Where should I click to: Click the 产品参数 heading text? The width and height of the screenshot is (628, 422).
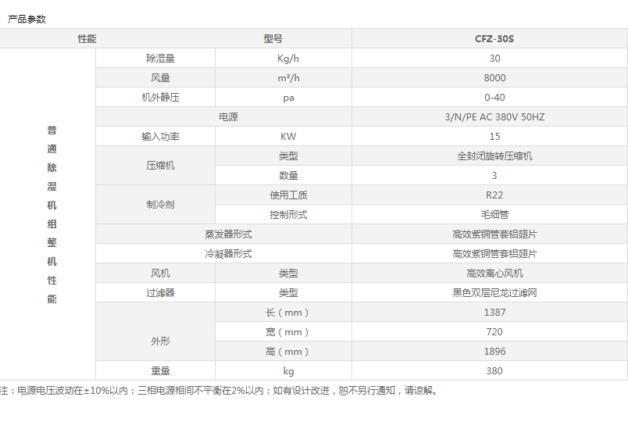click(x=27, y=19)
